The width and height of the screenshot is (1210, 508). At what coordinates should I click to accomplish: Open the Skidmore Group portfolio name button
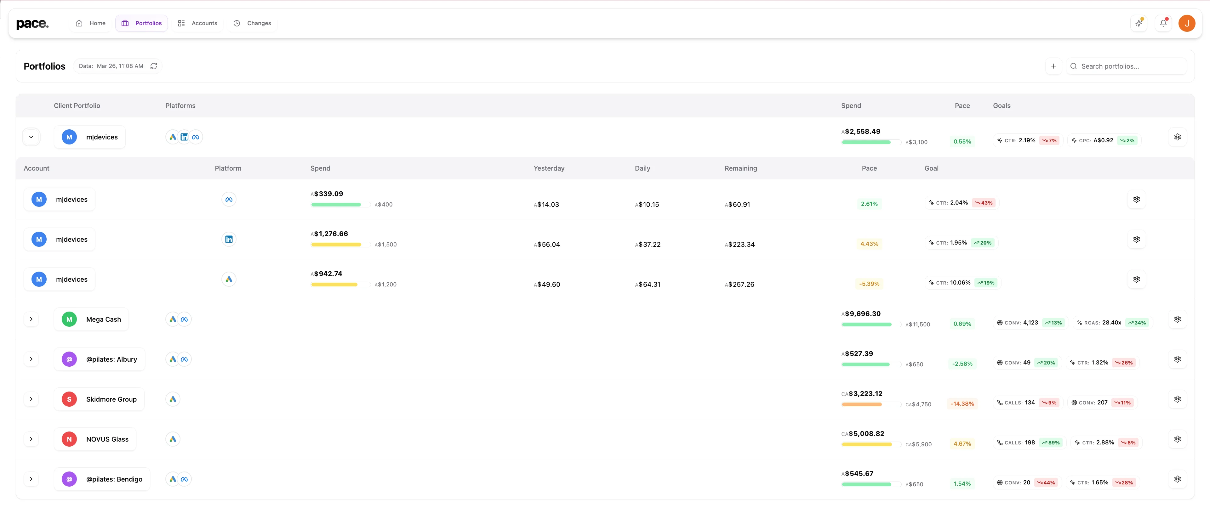click(x=99, y=399)
